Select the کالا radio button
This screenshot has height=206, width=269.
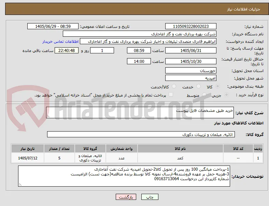point(217,86)
